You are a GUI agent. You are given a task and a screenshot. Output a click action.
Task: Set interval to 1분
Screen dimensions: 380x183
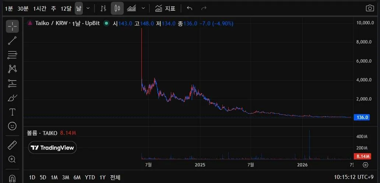pyautogui.click(x=9, y=9)
